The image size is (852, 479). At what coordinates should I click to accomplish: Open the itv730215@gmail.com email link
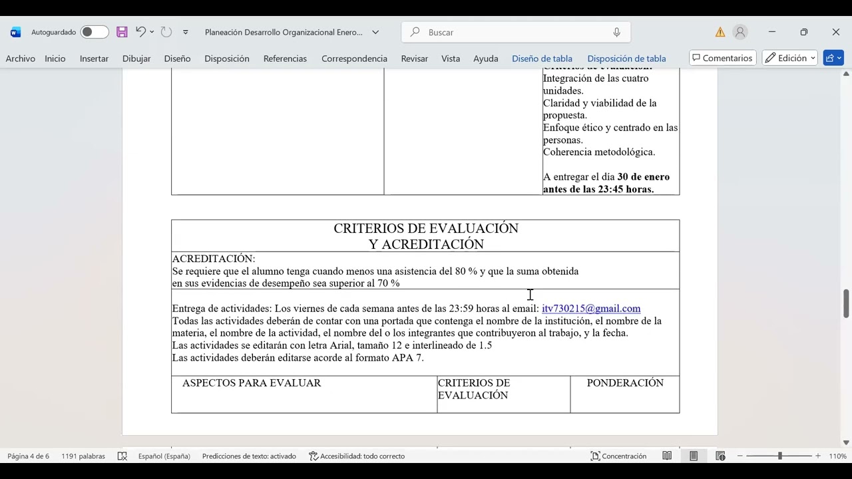[x=591, y=308]
